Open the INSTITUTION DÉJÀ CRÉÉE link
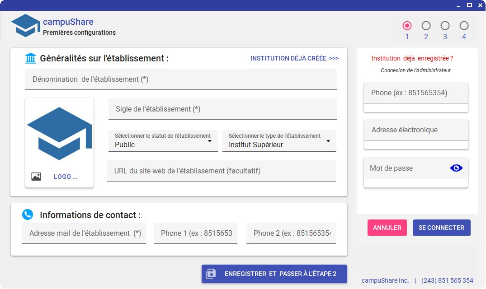The height and width of the screenshot is (289, 486). tap(294, 58)
